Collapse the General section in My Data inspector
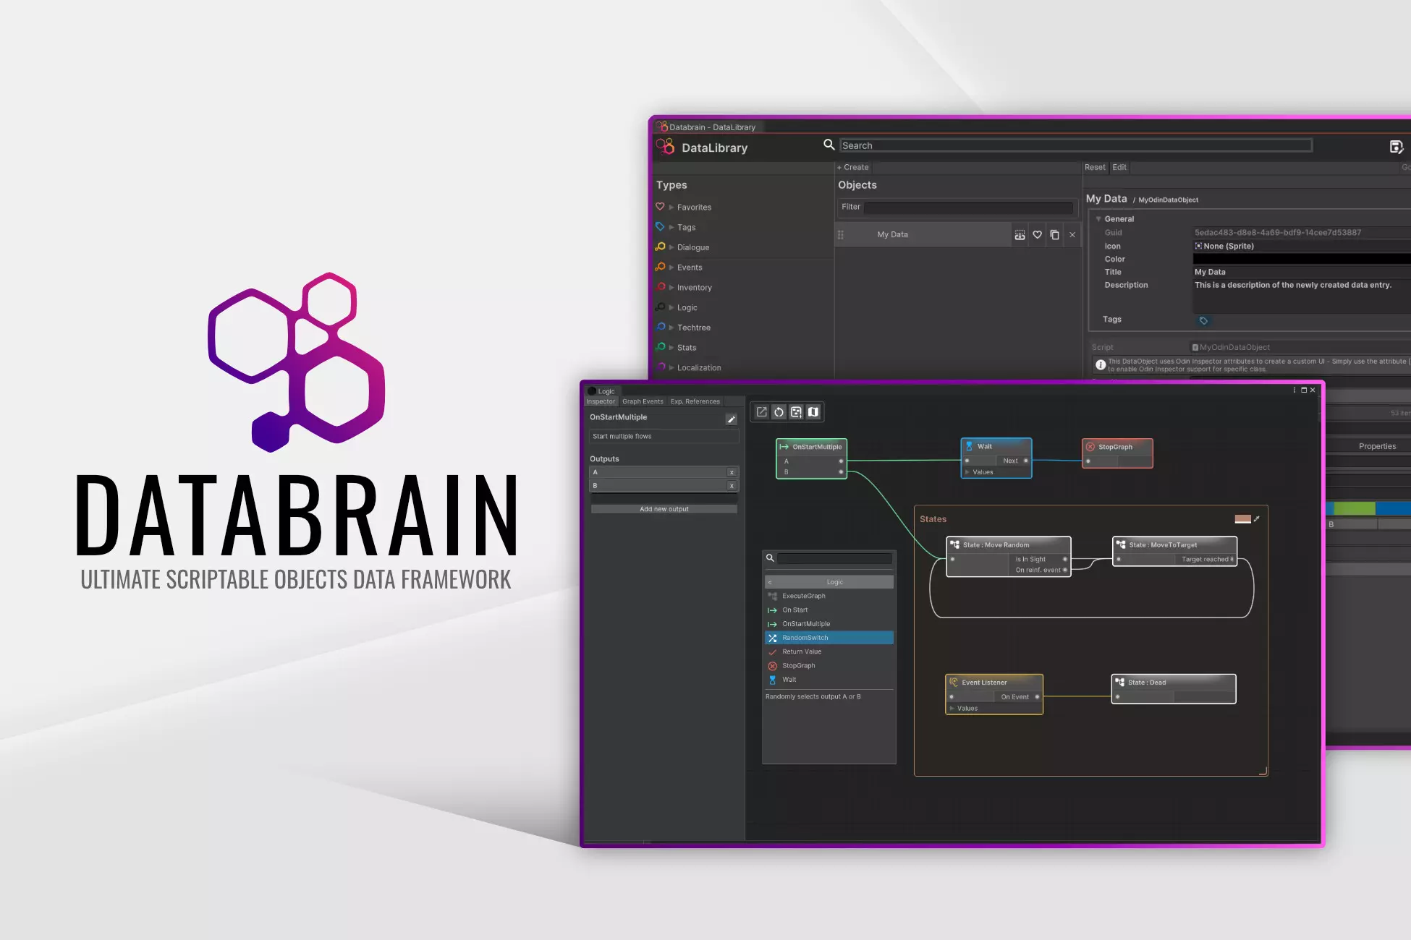1411x940 pixels. click(x=1098, y=219)
